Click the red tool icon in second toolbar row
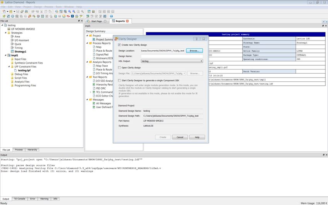Image resolution: width=328 pixels, height=205 pixels. click(x=68, y=16)
